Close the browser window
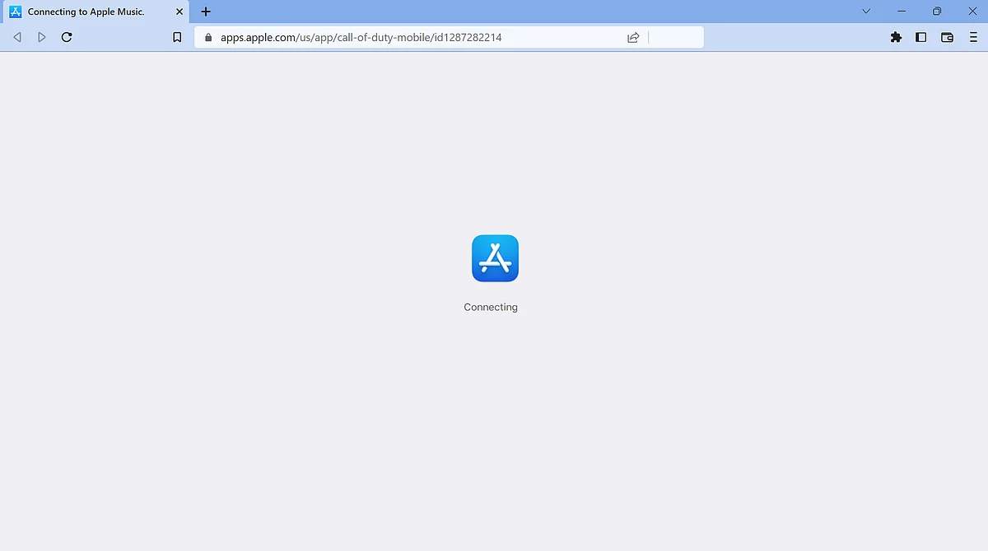The width and height of the screenshot is (988, 551). click(x=972, y=12)
